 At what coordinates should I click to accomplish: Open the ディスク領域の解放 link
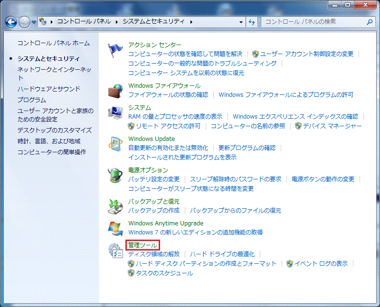pos(154,254)
